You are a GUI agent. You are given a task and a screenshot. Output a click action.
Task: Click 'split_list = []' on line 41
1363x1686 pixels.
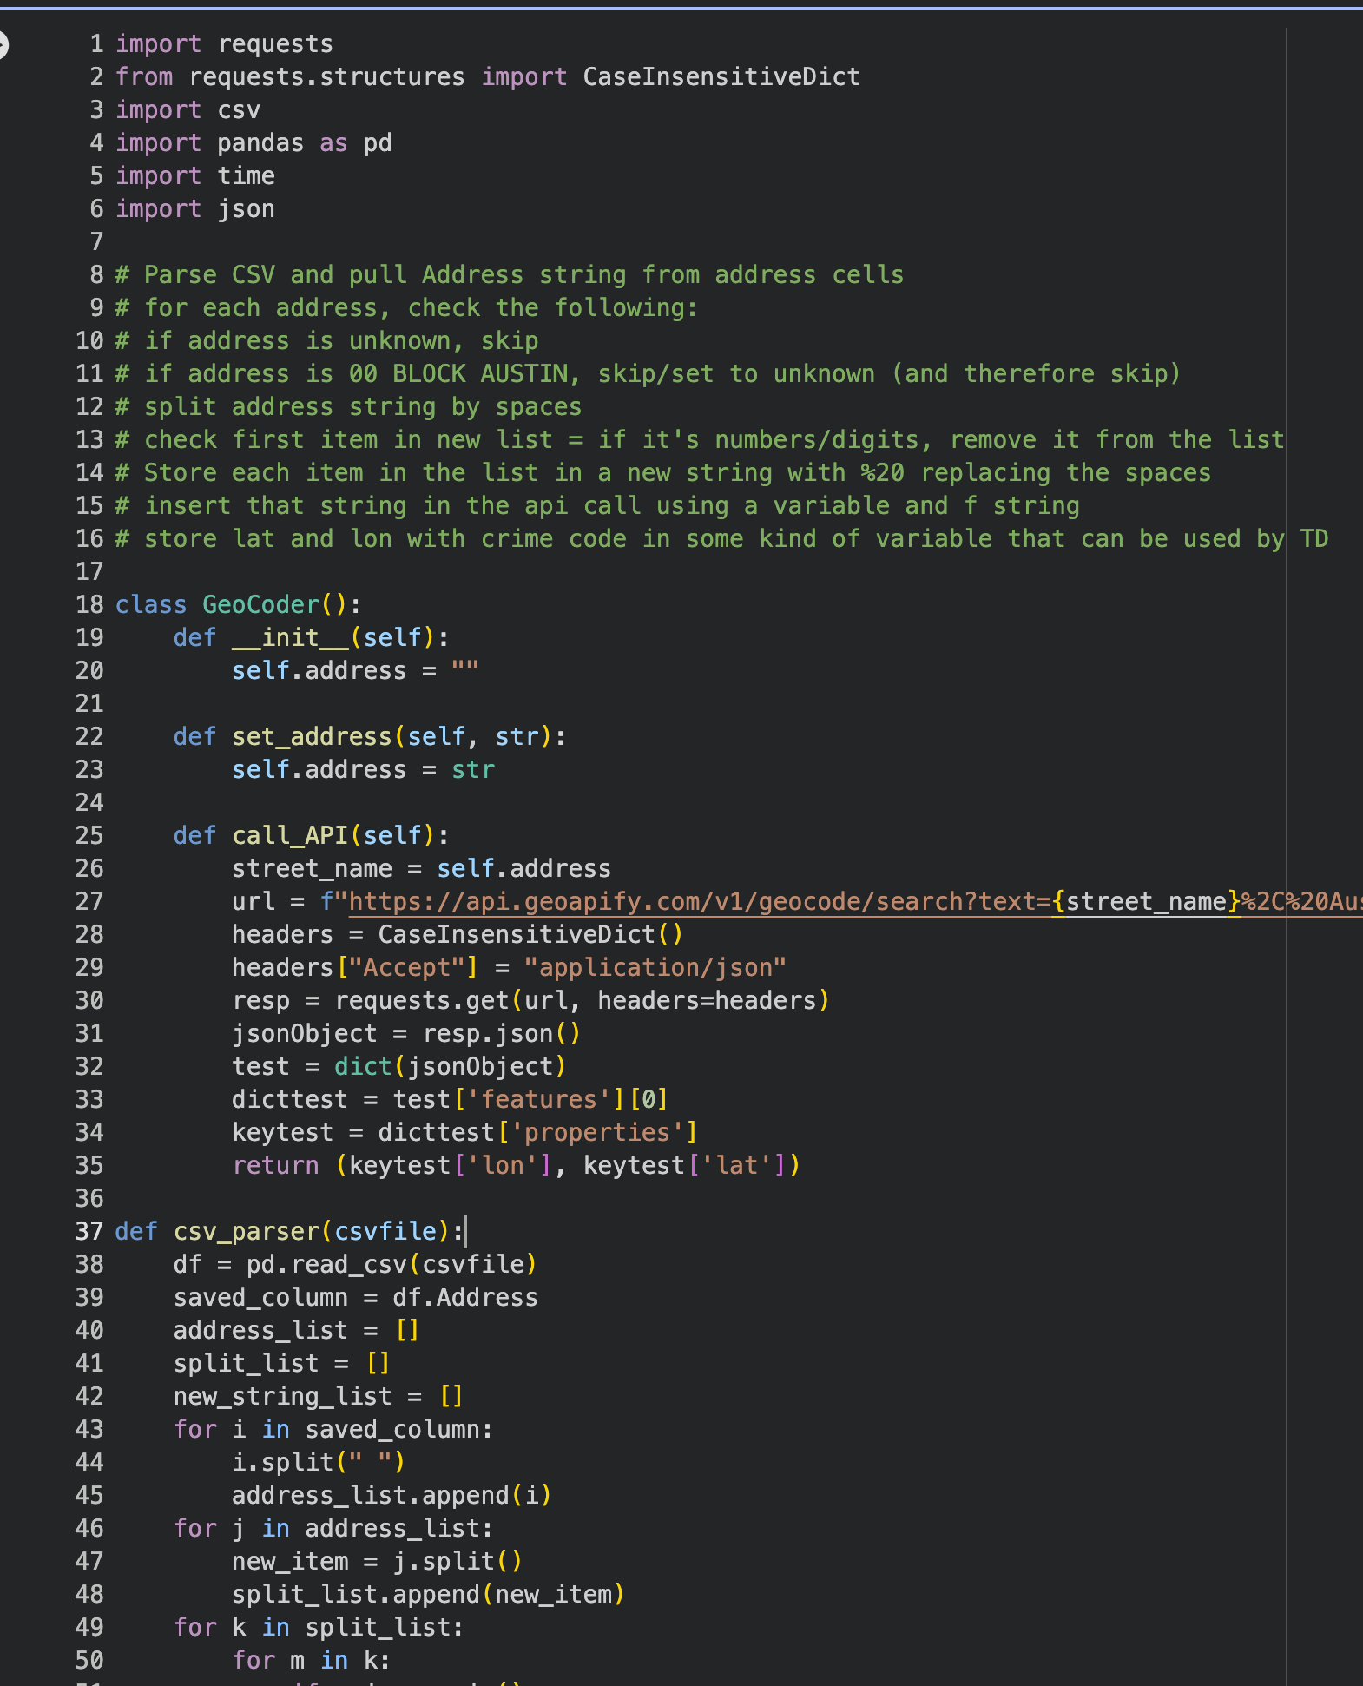pyautogui.click(x=282, y=1364)
